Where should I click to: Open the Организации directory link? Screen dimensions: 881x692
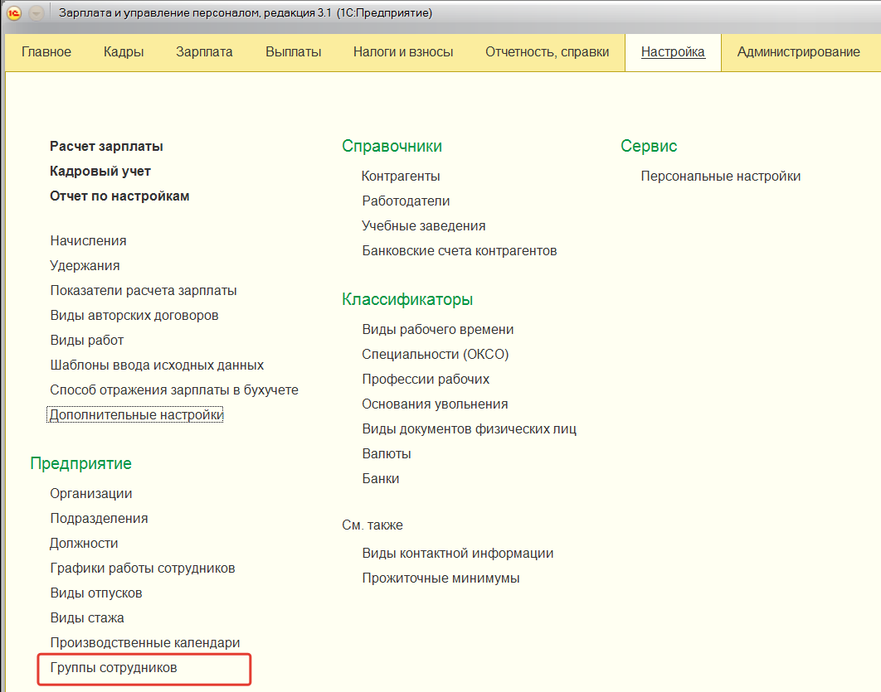91,493
